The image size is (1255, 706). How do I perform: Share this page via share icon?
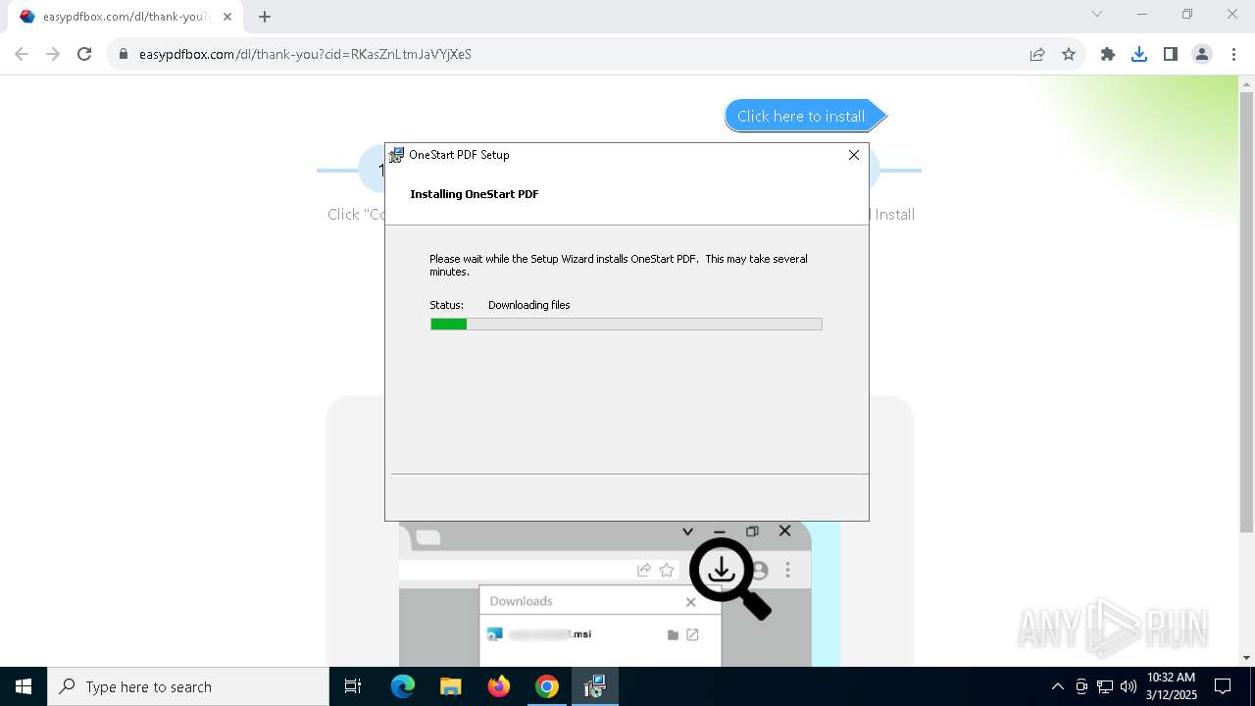1037,54
